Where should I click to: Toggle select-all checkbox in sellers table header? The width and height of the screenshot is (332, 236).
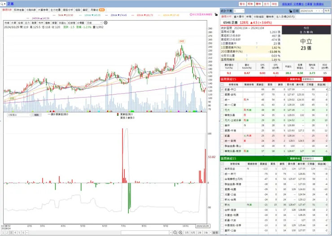point(222,164)
